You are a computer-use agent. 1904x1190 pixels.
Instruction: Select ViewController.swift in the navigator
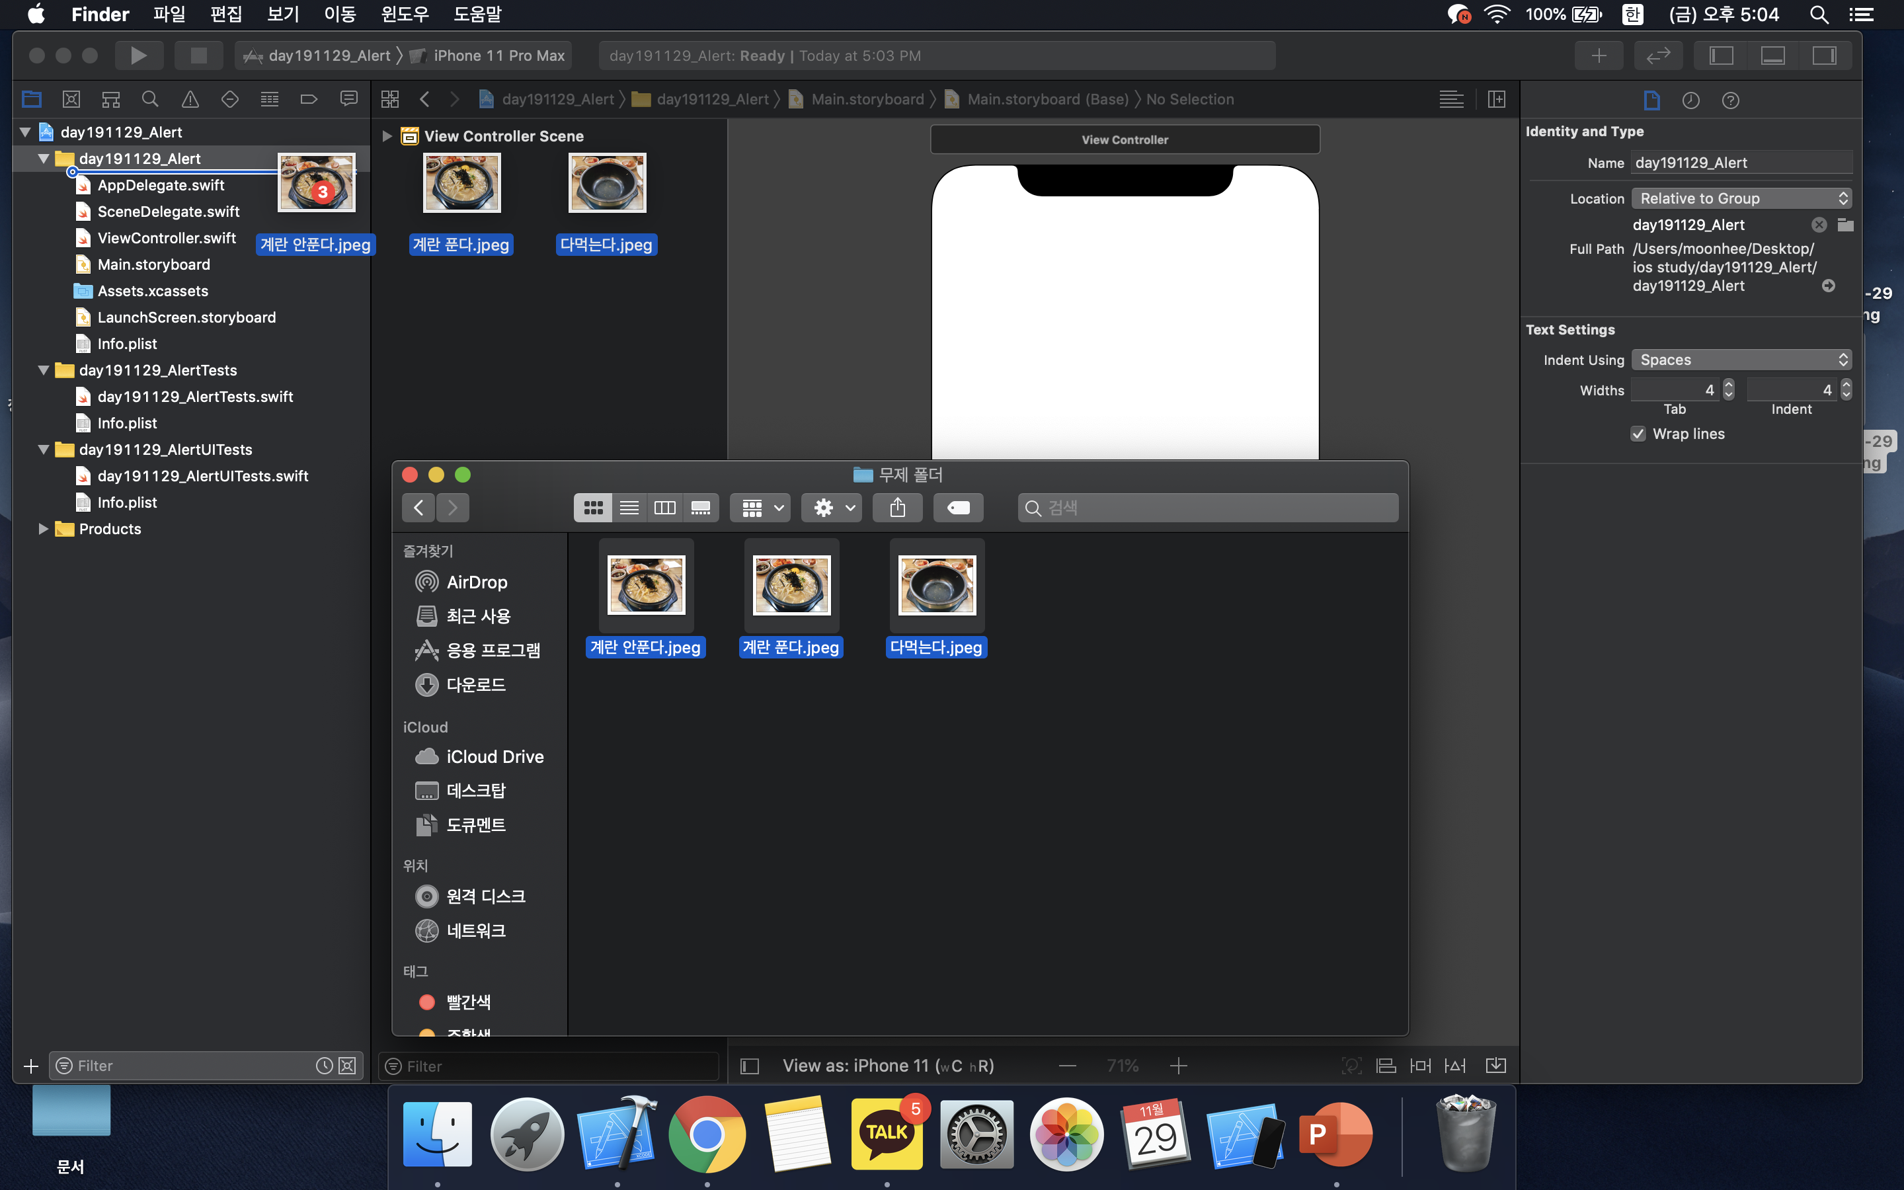(x=166, y=238)
